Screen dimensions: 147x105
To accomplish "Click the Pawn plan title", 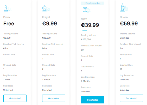I will pos(7,17).
